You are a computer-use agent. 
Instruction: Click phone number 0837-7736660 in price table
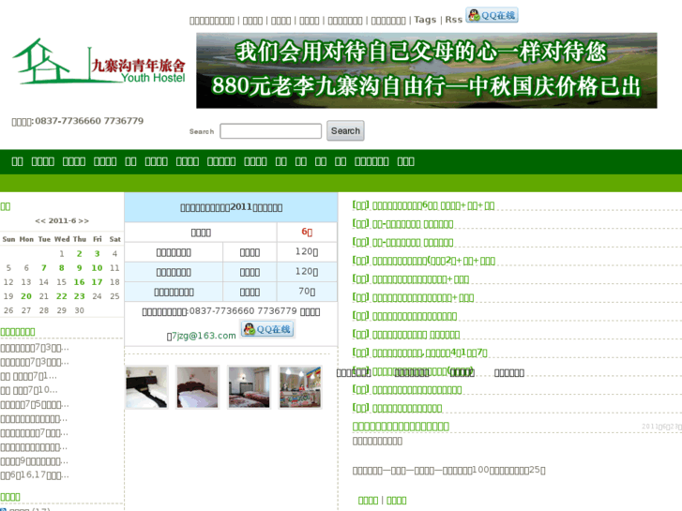tap(221, 311)
